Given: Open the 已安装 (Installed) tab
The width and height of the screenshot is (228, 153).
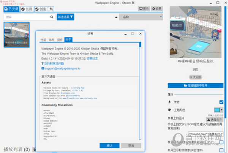Looking at the screenshot, I should [10, 8].
